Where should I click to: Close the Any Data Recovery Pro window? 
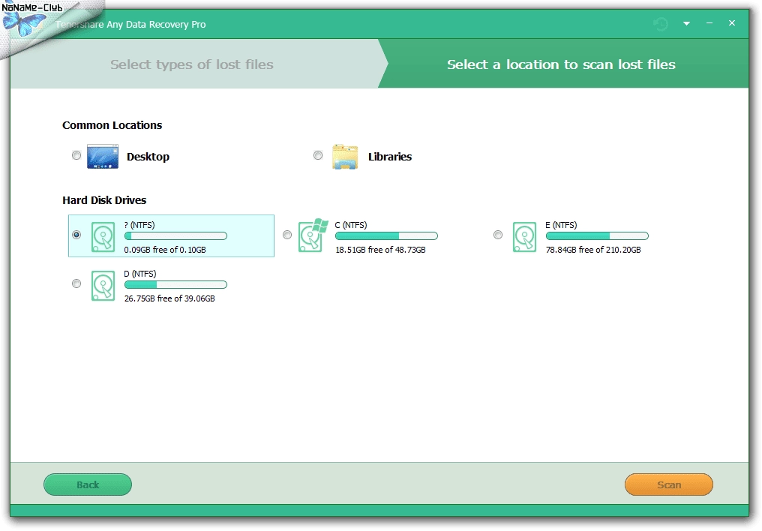pos(732,22)
